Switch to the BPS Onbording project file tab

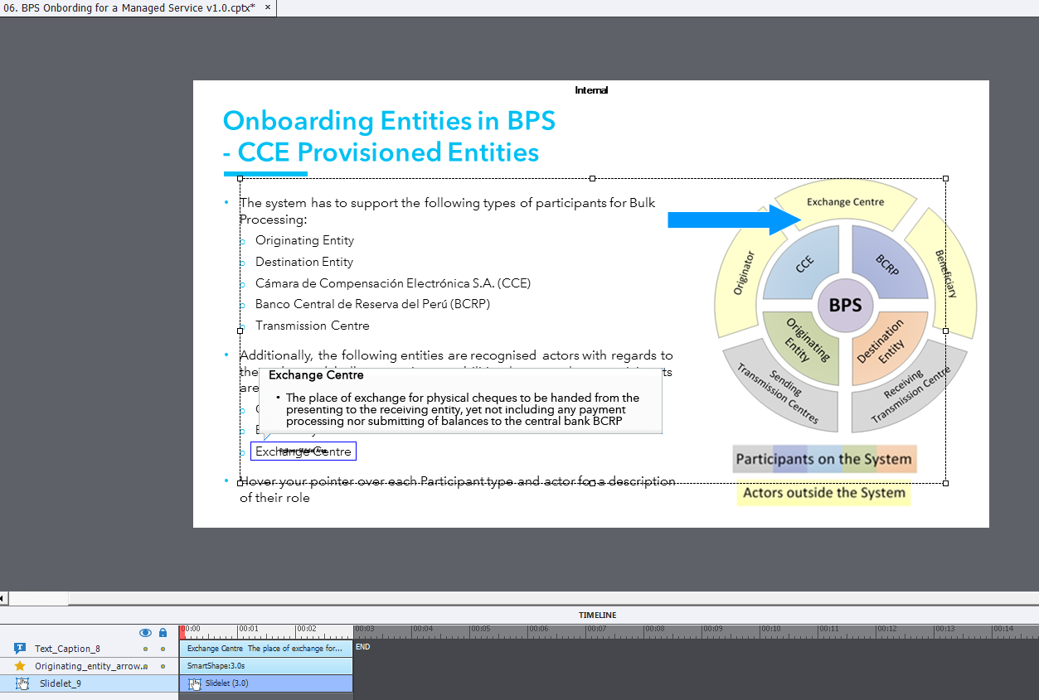129,7
